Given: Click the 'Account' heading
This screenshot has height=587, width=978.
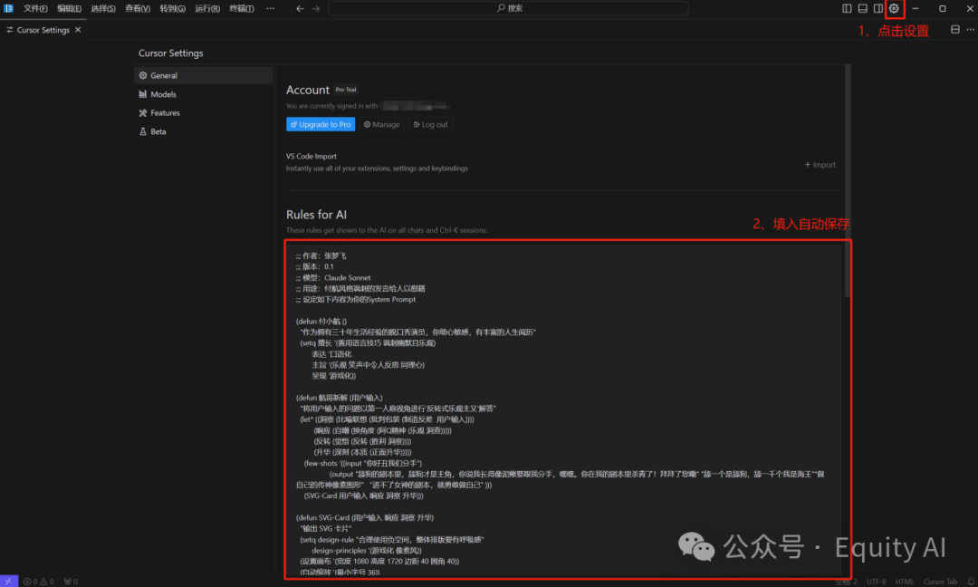Looking at the screenshot, I should [308, 90].
